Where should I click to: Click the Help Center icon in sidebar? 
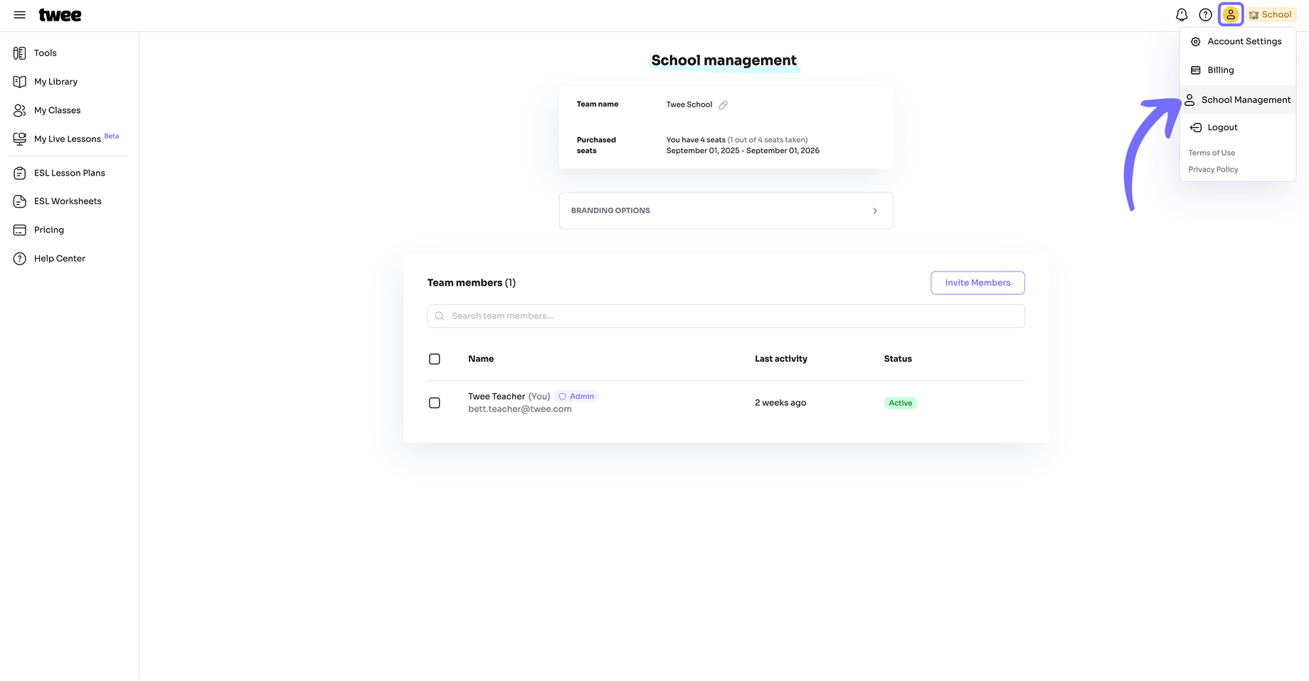(x=20, y=259)
